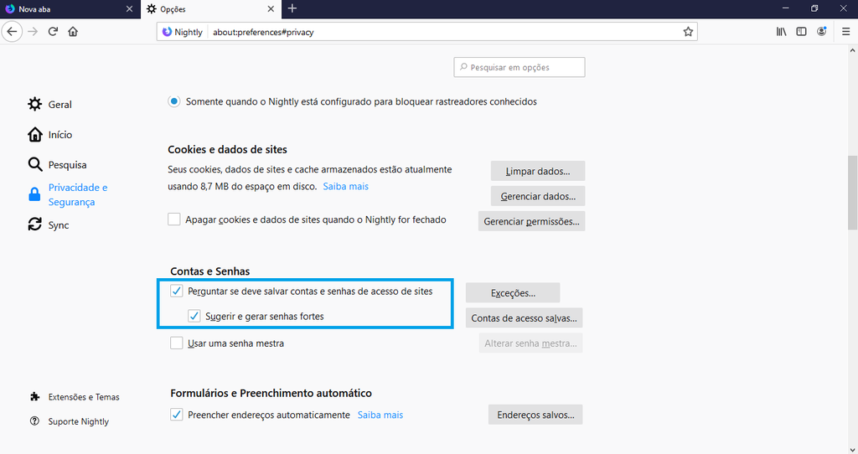Open the Sync settings category
The image size is (858, 454).
(x=59, y=224)
